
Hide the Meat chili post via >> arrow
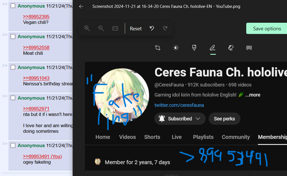click(x=5, y=35)
